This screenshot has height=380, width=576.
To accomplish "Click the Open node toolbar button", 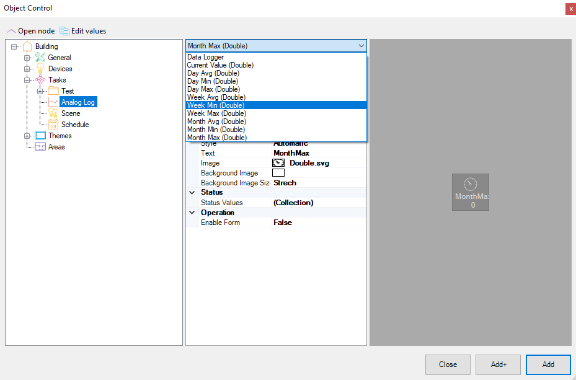I will 30,31.
